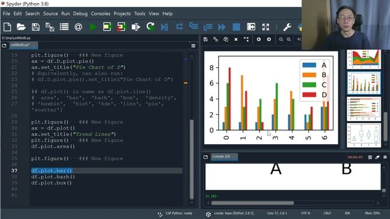The height and width of the screenshot is (219, 390).
Task: Save all plots icon in Plots pane
Action: pos(216,39)
